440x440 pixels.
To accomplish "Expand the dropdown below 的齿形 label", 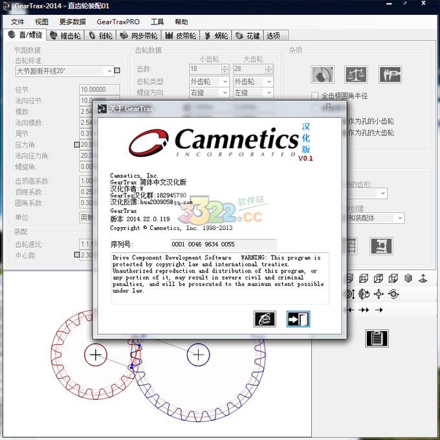I will tap(383, 193).
